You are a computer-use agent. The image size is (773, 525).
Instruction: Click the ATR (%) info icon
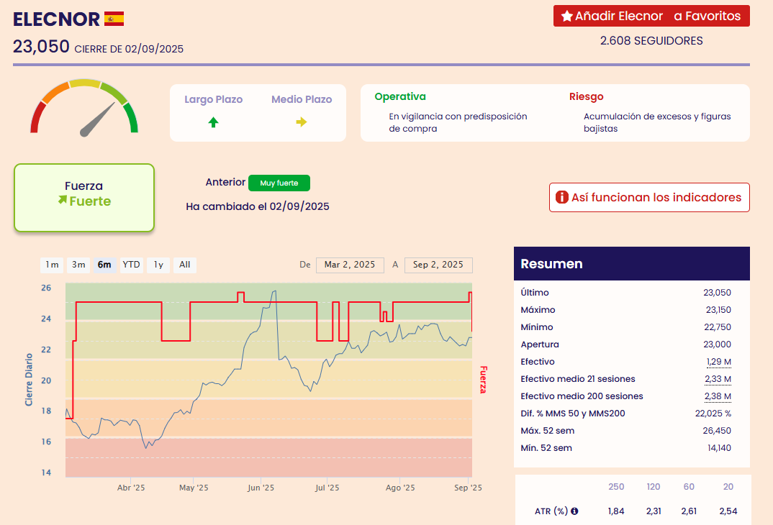[x=574, y=511]
